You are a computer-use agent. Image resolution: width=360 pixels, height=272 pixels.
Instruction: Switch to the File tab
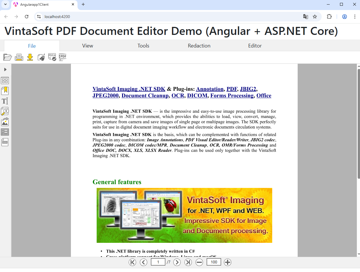[x=32, y=46]
